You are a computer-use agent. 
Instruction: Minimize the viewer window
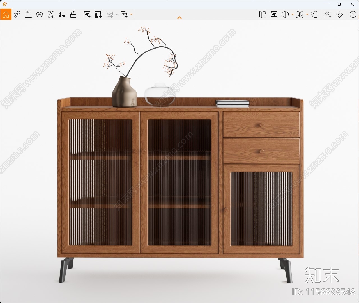click(327, 4)
